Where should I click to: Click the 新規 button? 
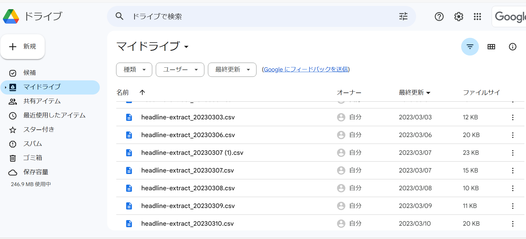(23, 47)
